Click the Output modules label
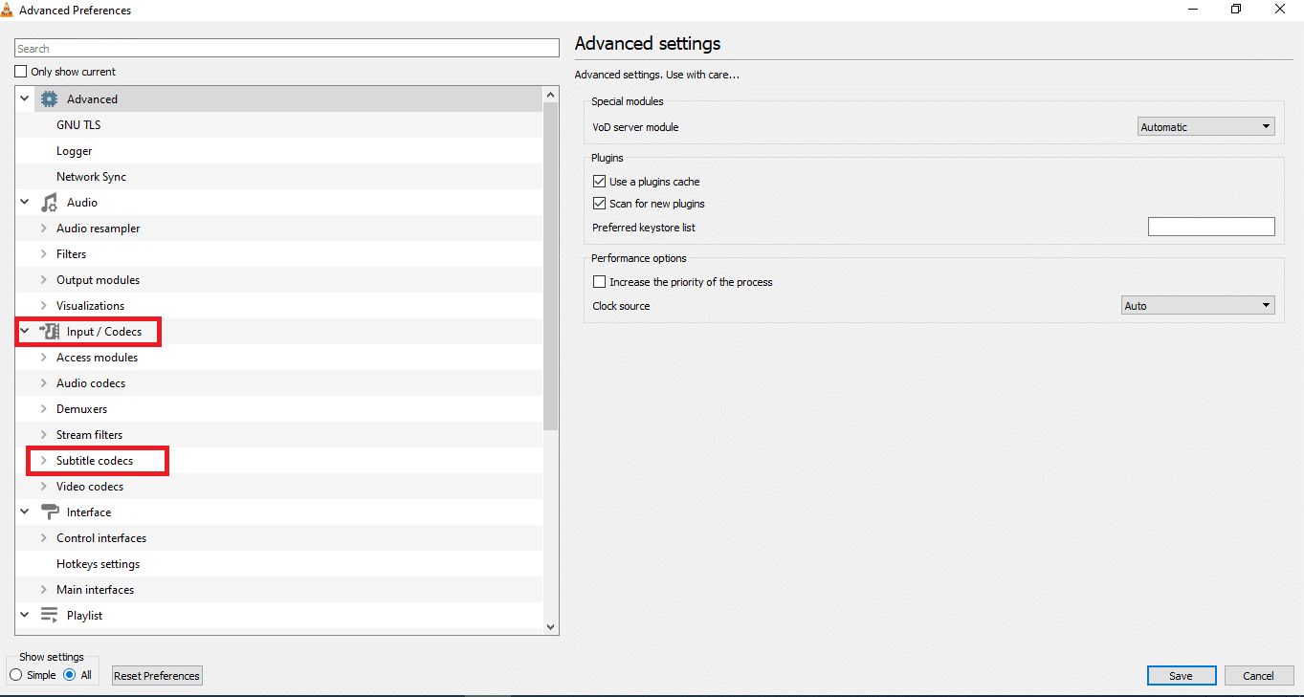 98,280
